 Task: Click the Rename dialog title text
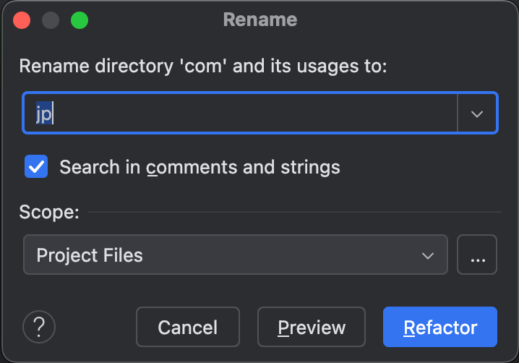coord(260,20)
